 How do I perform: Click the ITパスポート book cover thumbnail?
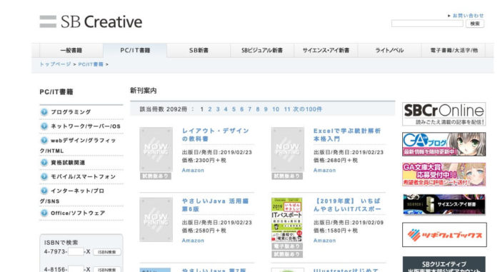tap(287, 220)
